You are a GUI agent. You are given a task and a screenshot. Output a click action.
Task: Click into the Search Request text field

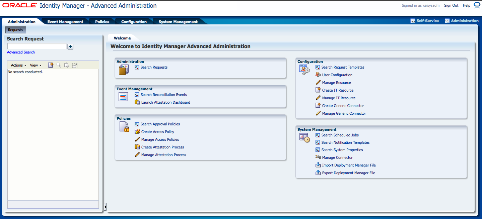37,46
